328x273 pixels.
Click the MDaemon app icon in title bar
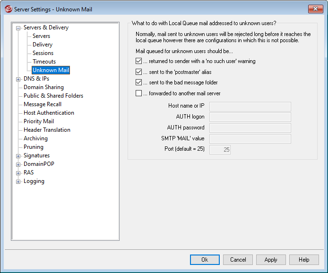8,9
